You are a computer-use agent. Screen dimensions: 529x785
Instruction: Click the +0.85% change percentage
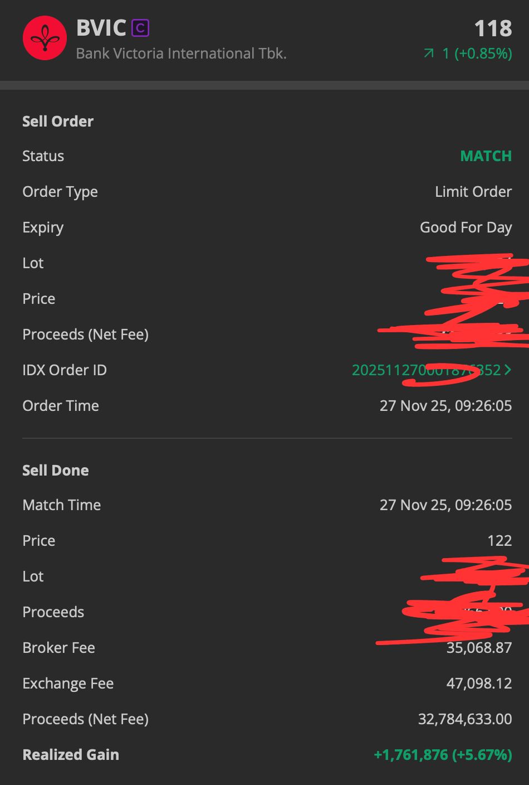click(483, 54)
